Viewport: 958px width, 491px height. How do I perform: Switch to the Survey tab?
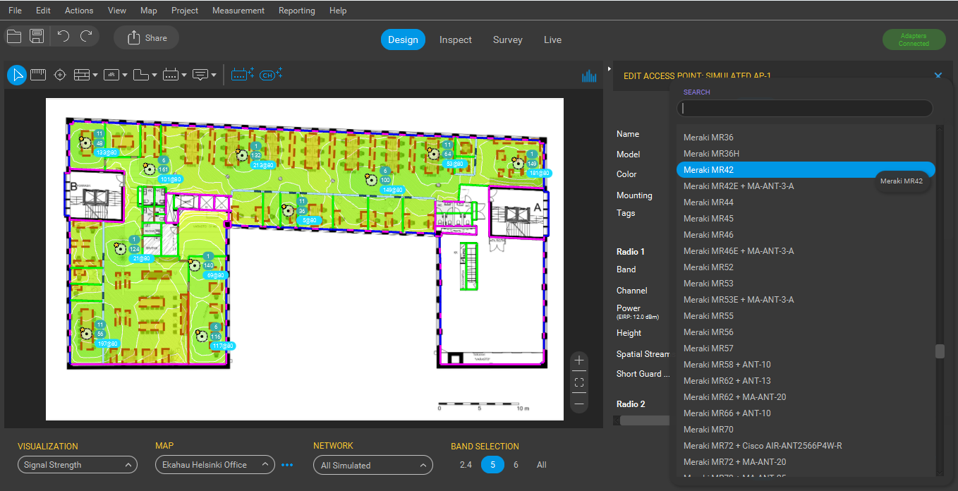[508, 40]
